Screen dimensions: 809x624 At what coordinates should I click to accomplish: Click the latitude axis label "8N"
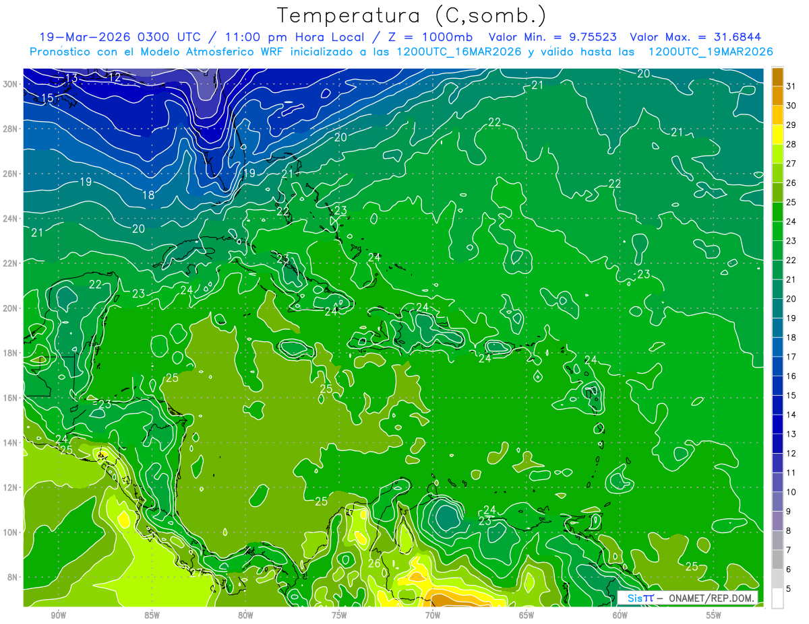[x=12, y=577]
